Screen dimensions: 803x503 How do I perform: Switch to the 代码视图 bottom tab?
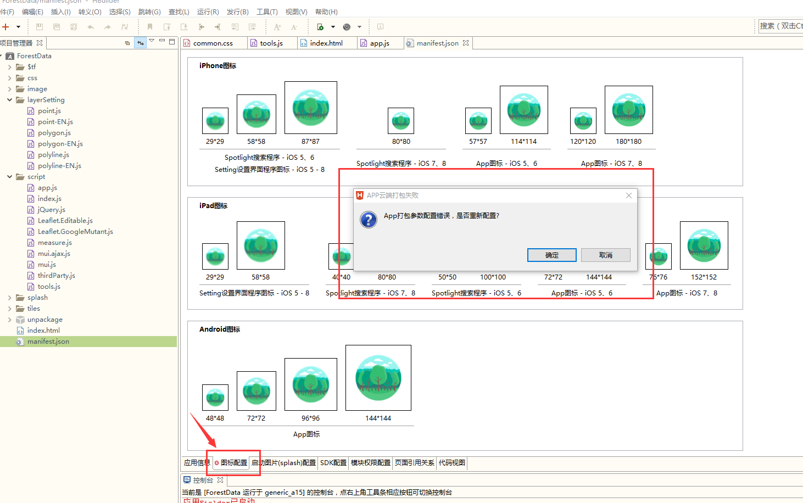tap(452, 463)
